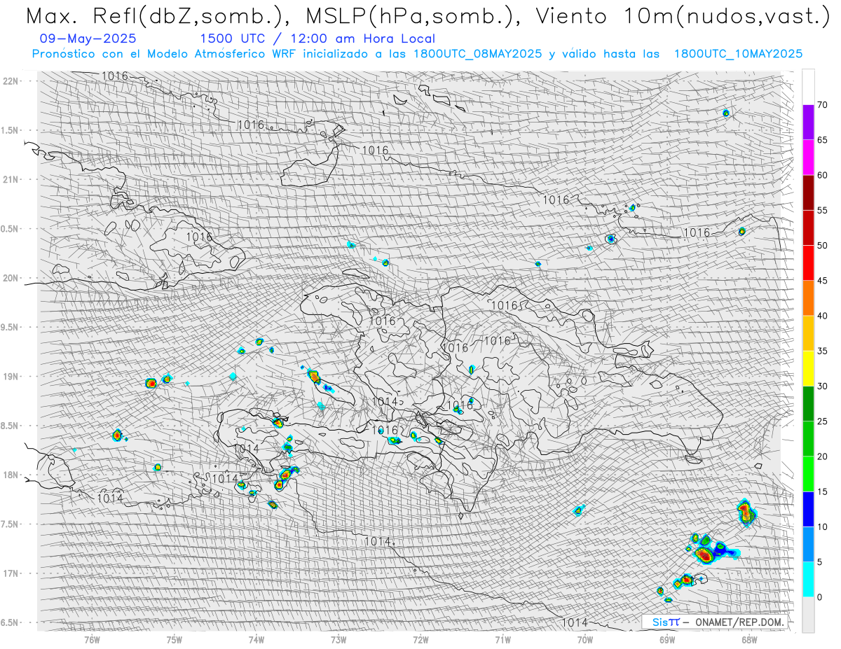Click the "15" label on the color scale
This screenshot has height=649, width=841.
[822, 491]
